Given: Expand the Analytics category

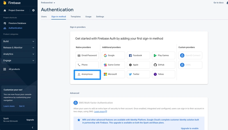Looking at the screenshot, I should click(19, 54).
